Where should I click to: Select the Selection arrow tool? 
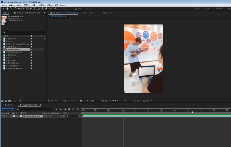pyautogui.click(x=4, y=9)
